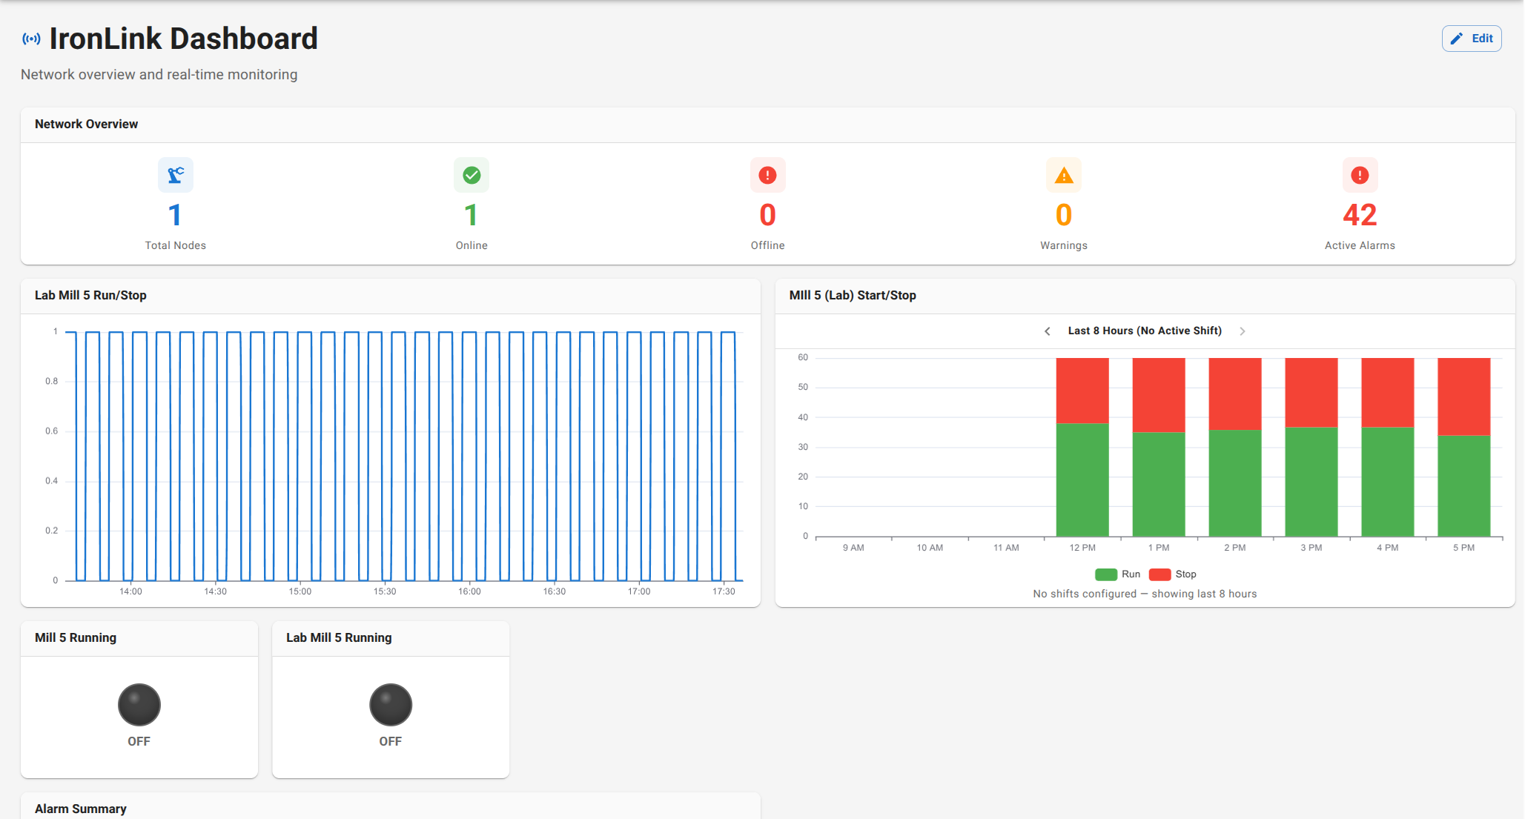Select the Network Overview panel header
Image resolution: width=1525 pixels, height=819 pixels.
[86, 124]
